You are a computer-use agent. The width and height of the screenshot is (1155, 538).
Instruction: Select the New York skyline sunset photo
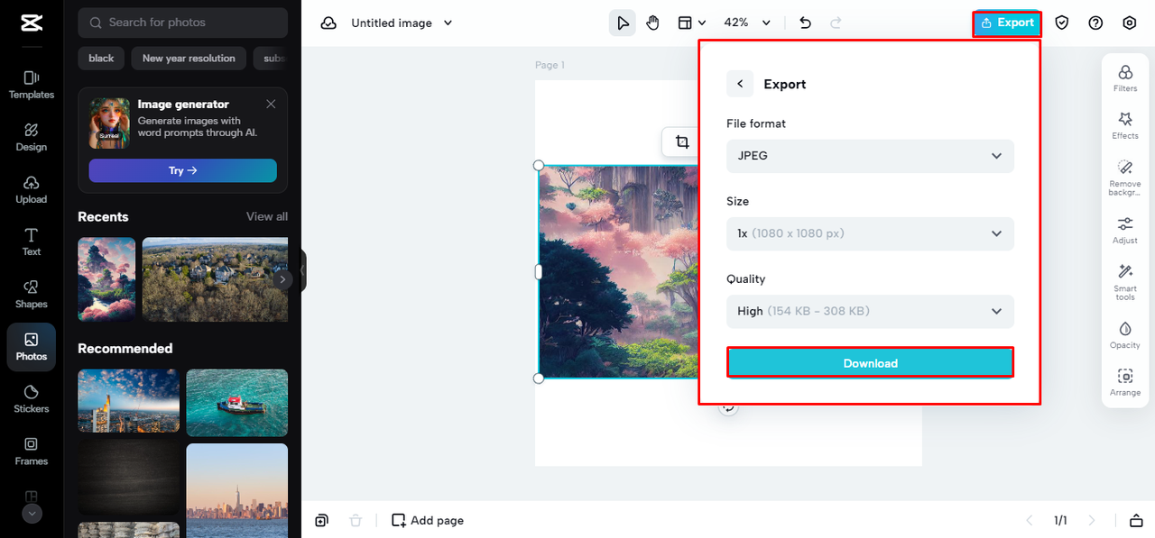point(236,490)
